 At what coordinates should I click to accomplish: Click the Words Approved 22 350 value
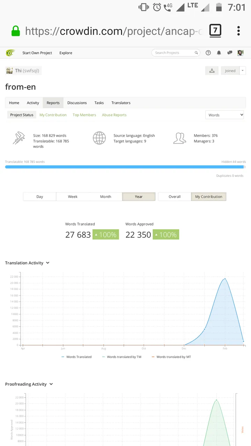[x=138, y=235]
